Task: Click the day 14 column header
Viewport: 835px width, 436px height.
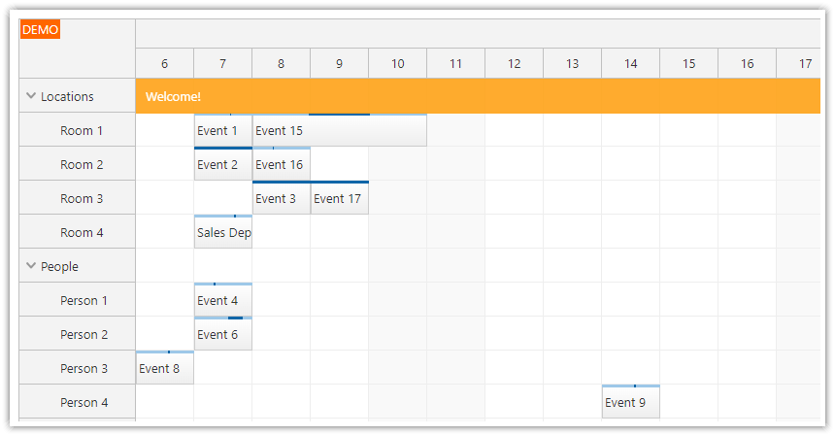Action: pos(630,64)
